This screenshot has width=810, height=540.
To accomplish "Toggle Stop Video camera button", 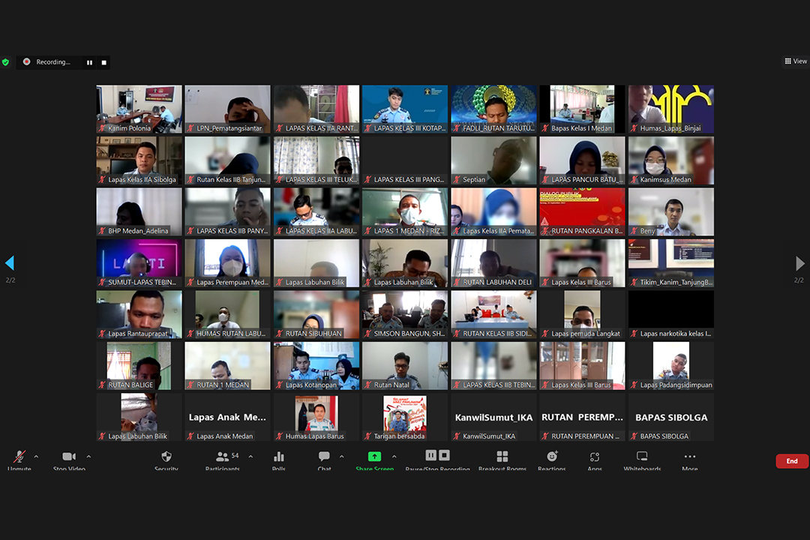I will click(69, 457).
